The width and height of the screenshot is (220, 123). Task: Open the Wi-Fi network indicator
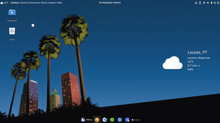(x=204, y=3)
